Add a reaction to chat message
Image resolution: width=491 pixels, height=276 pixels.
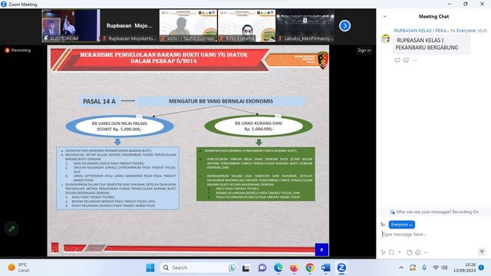pyautogui.click(x=406, y=60)
